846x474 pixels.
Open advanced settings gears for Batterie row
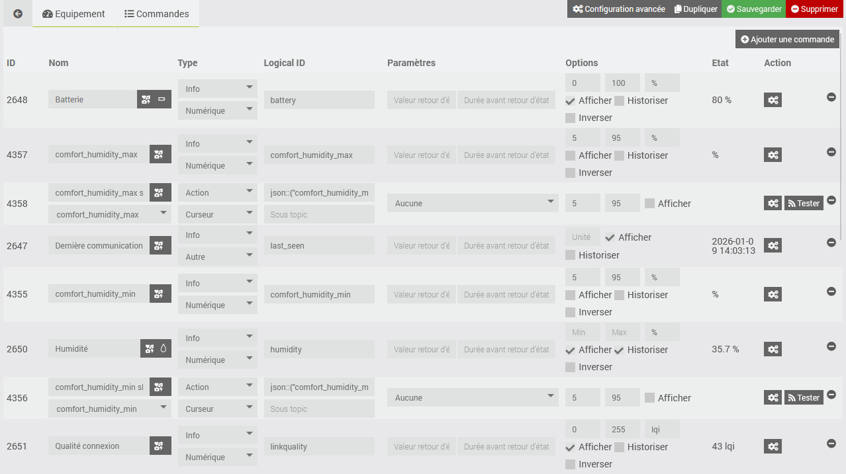tap(773, 100)
